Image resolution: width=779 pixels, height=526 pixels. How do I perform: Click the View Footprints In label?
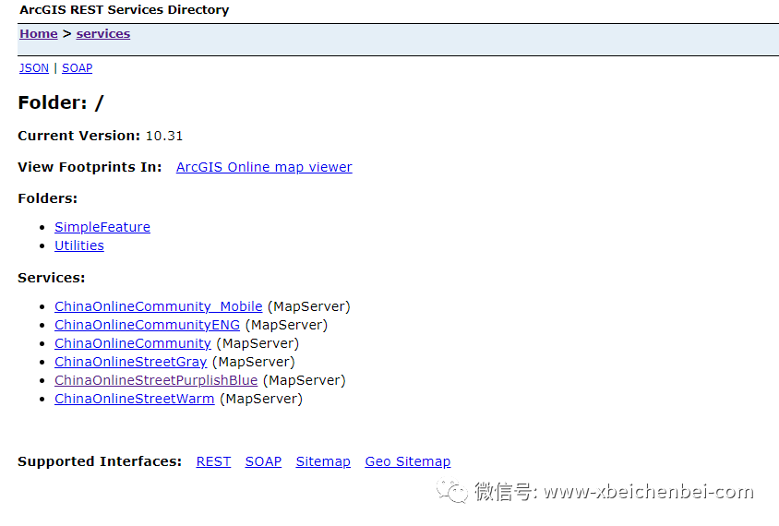90,167
